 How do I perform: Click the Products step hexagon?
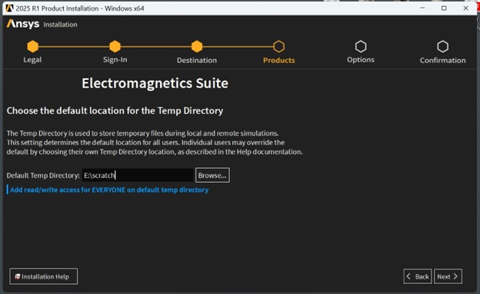coord(279,47)
